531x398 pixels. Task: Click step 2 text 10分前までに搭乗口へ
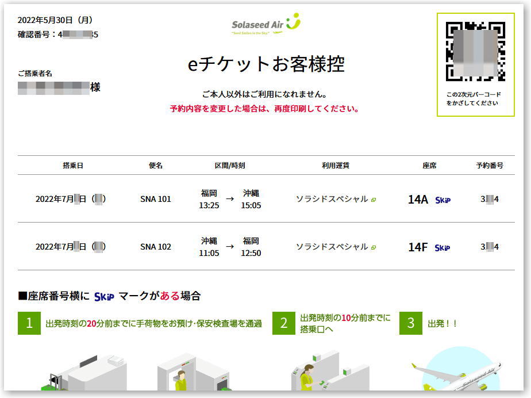[345, 323]
